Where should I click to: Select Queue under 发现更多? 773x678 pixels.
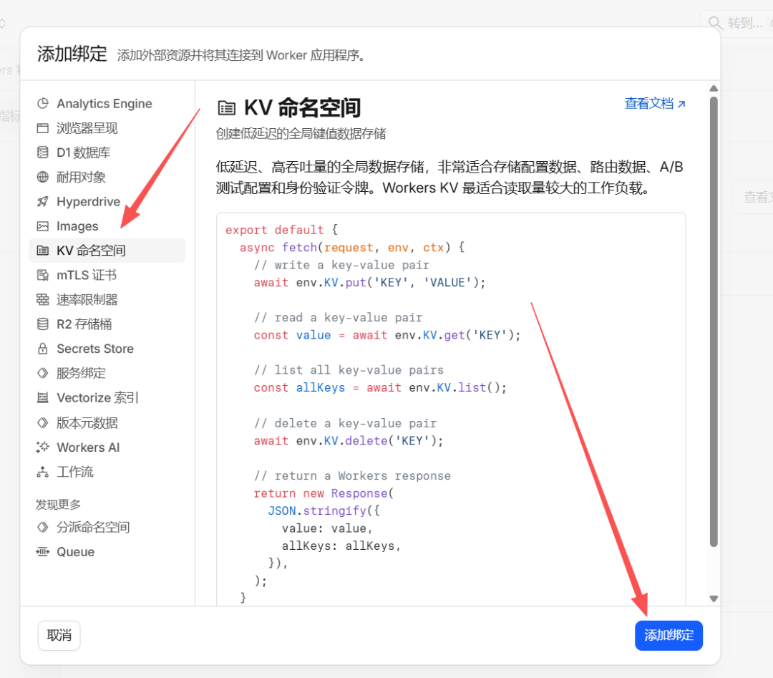(107, 552)
